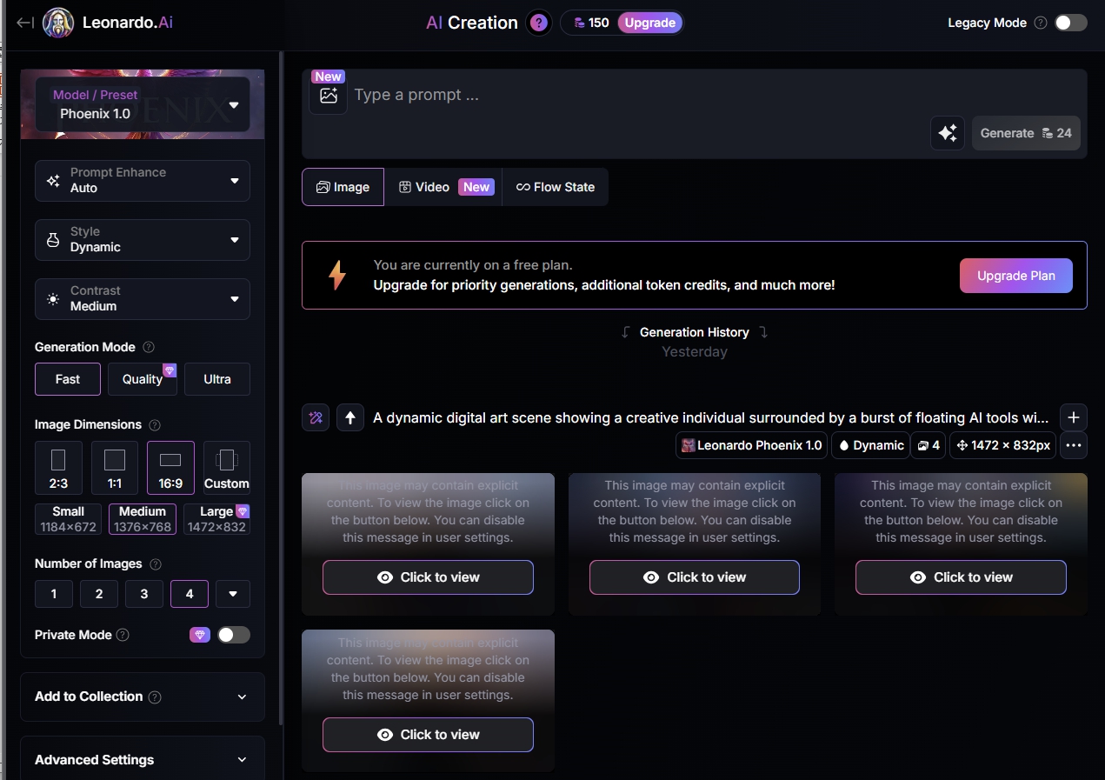The image size is (1105, 780).
Task: Open the Prompt Enhance Auto dropdown
Action: 143,181
